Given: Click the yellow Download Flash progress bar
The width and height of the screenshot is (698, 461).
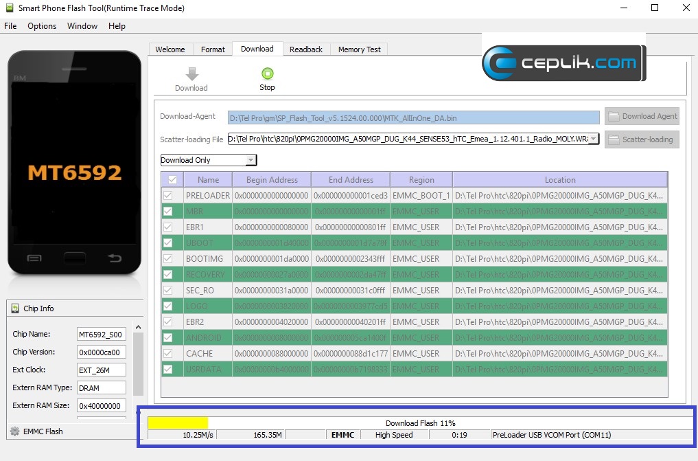Looking at the screenshot, I should coord(178,423).
